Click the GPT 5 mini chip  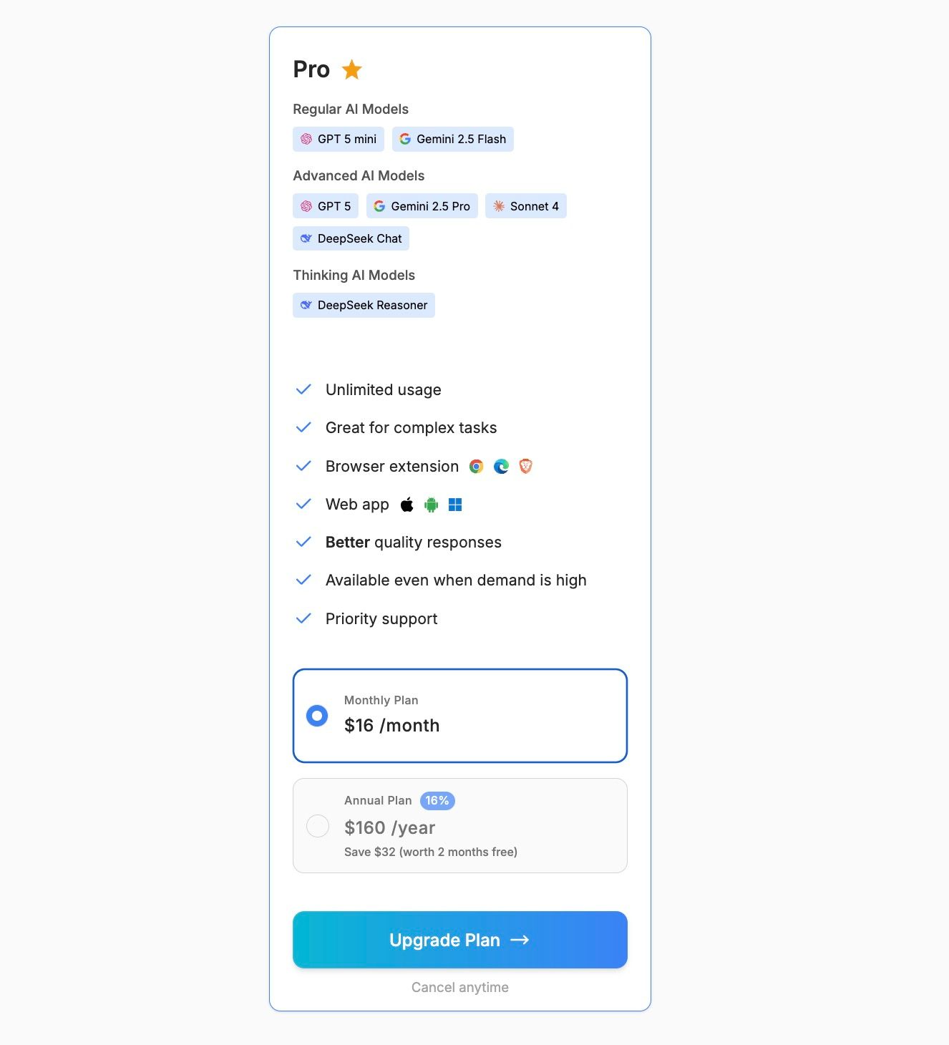coord(338,139)
